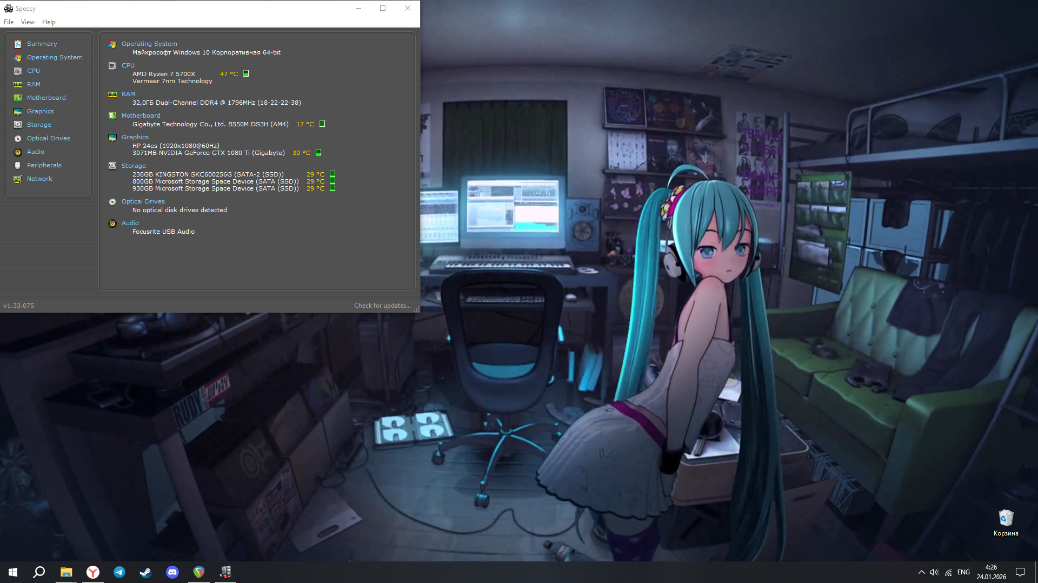Select Summary in the sidebar

click(42, 44)
